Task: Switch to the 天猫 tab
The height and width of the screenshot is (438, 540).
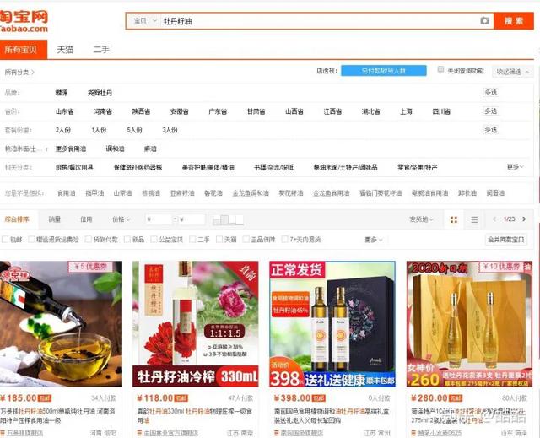Action: [65, 50]
